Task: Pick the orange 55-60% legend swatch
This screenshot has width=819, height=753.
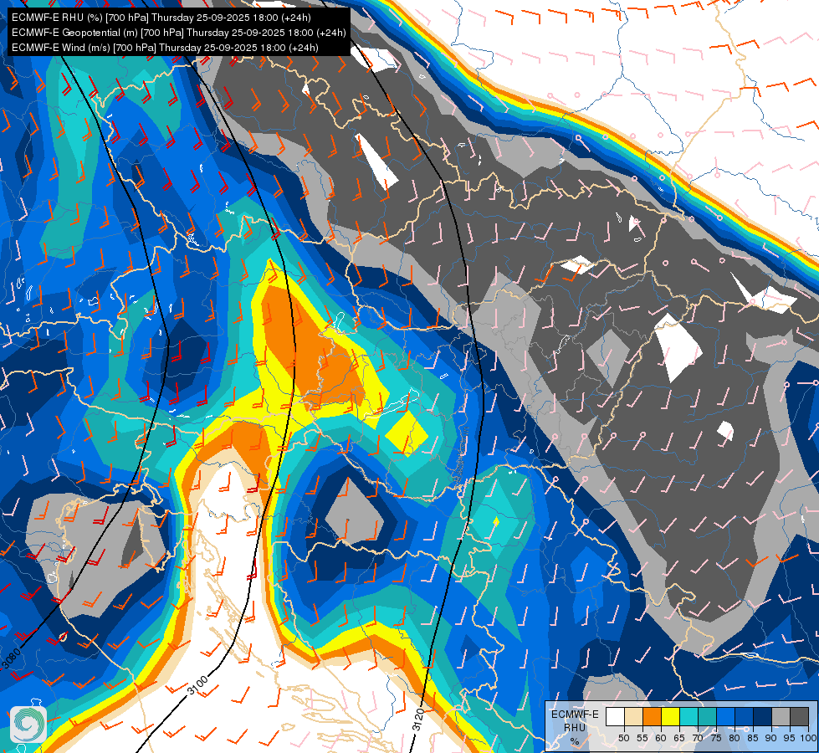Action: coord(652,716)
